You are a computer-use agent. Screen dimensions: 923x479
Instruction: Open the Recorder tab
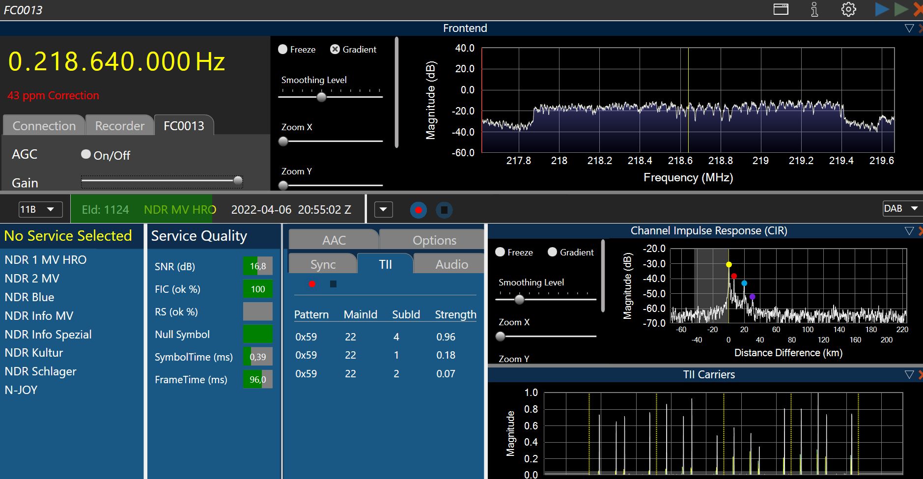[119, 126]
